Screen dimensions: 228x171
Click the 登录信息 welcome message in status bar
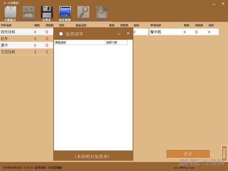(x=49, y=168)
